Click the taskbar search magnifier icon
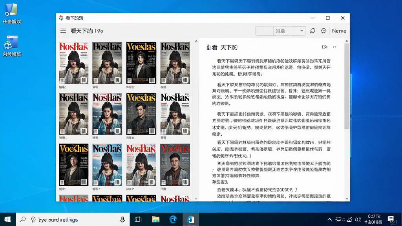Screen dimensions: 402x226 click(23, 219)
